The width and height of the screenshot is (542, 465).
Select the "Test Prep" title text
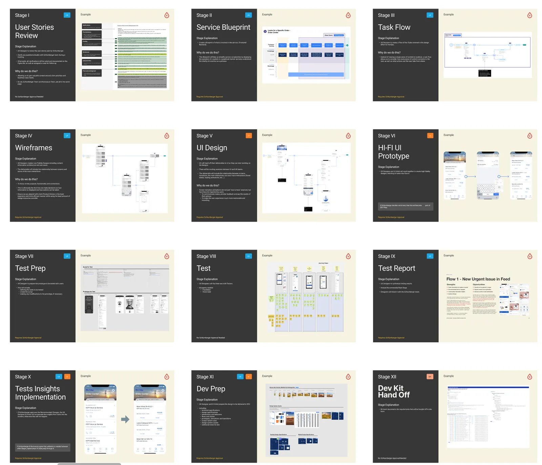tap(30, 268)
